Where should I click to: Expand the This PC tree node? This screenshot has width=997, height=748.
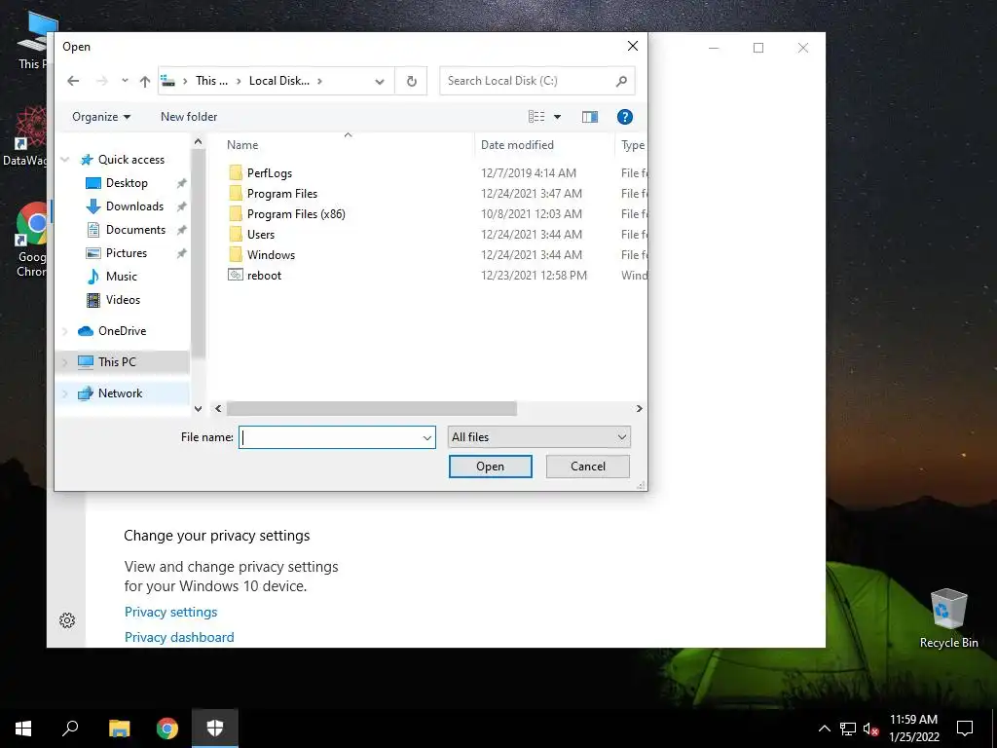click(x=65, y=362)
